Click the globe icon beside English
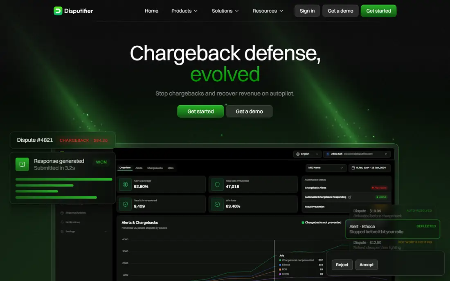This screenshot has height=281, width=450. coord(298,154)
